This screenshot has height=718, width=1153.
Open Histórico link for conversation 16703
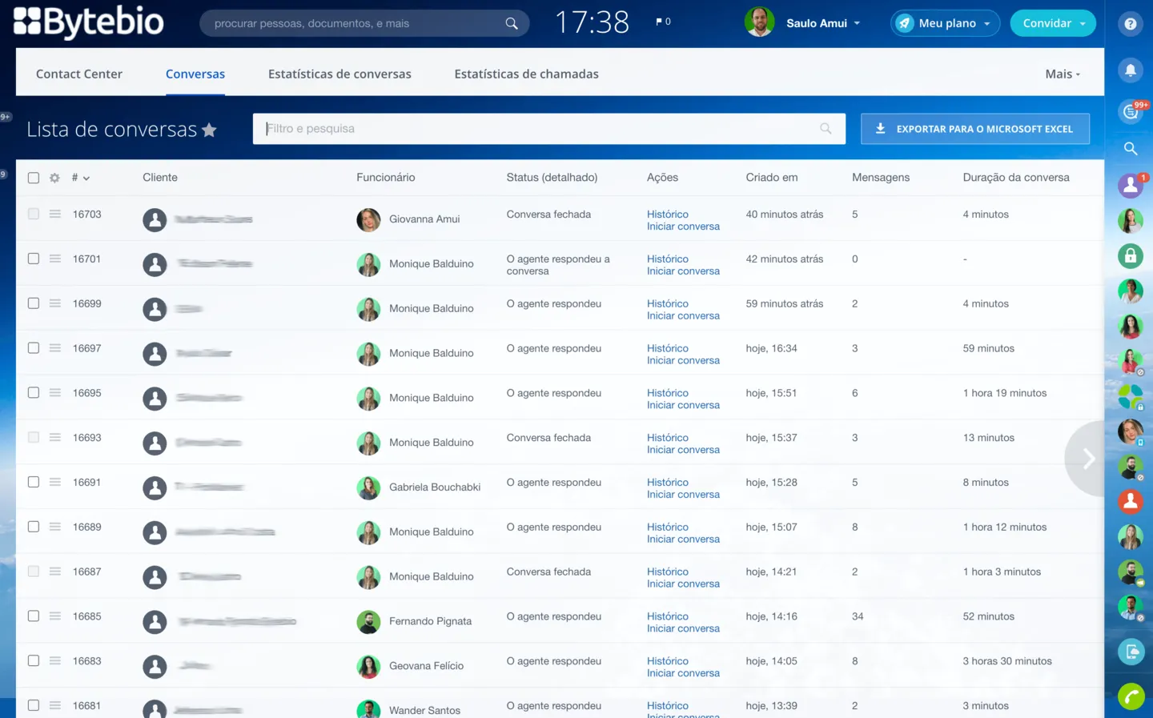coord(668,215)
